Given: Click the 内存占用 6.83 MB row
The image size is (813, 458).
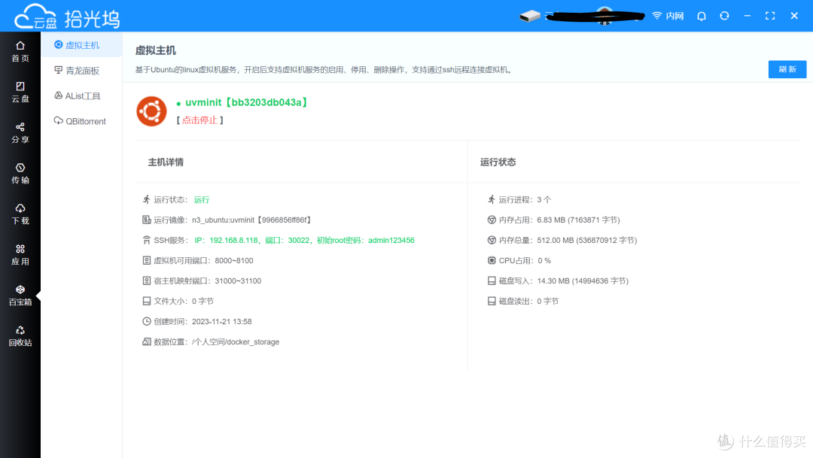Looking at the screenshot, I should 553,220.
